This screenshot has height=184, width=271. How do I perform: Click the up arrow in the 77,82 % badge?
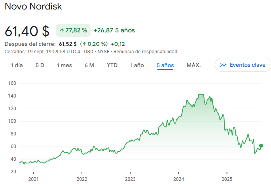[62, 30]
